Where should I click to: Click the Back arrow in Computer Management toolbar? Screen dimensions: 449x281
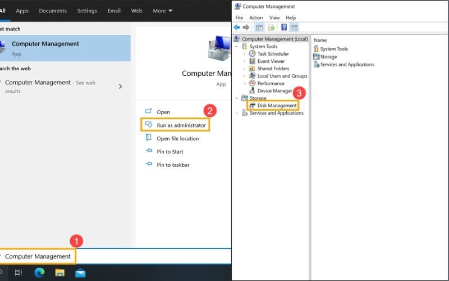pyautogui.click(x=237, y=28)
